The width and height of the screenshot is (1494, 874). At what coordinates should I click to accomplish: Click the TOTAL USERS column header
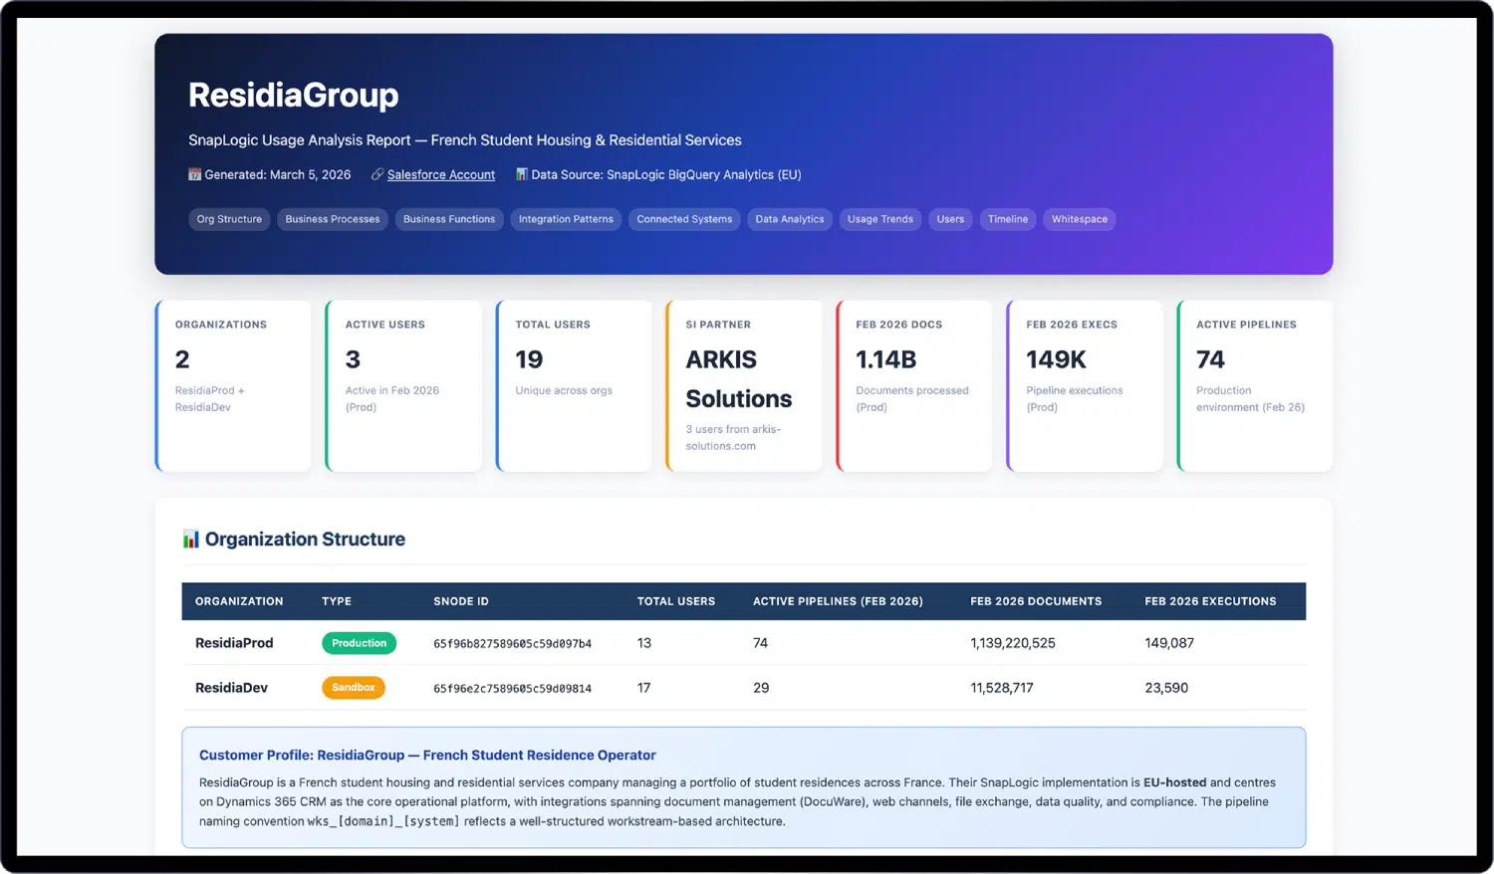(676, 601)
